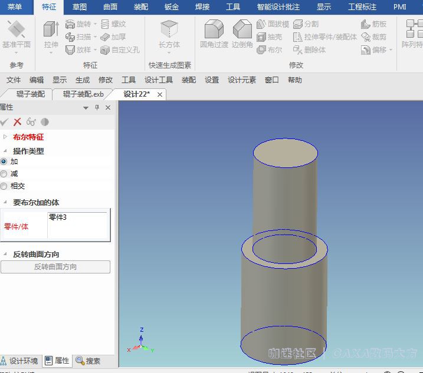Cancel with the red X icon

(x=17, y=122)
